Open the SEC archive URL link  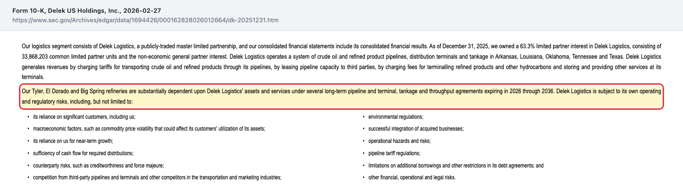(x=146, y=21)
